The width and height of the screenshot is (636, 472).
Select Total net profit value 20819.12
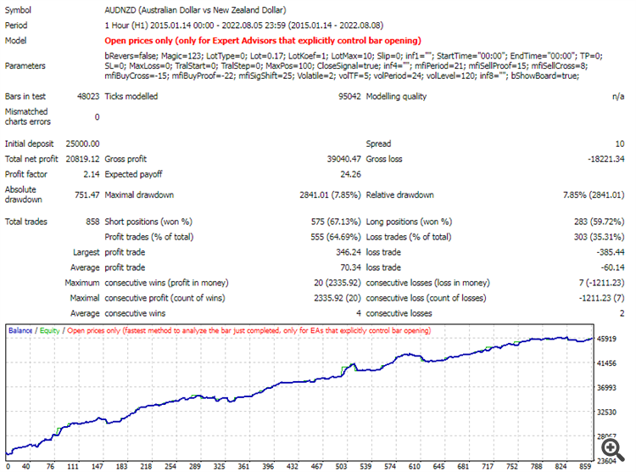82,160
